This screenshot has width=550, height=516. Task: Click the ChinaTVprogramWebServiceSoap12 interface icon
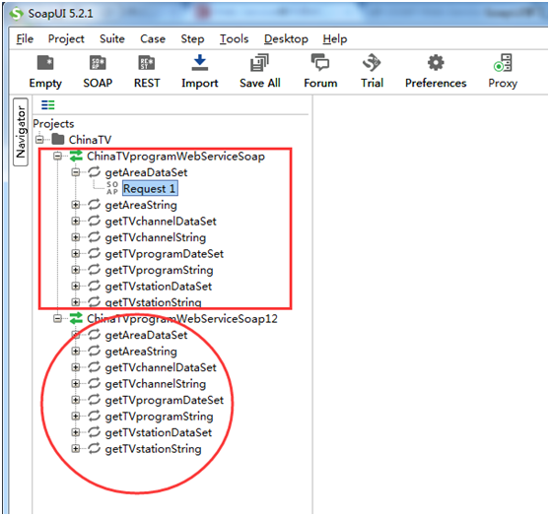tap(76, 318)
